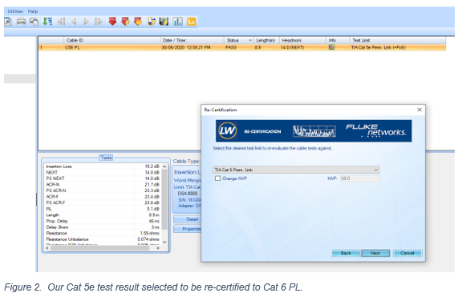Screen dimensions: 462x297
Task: Enable the Change NVP checkbox
Action: click(x=217, y=179)
